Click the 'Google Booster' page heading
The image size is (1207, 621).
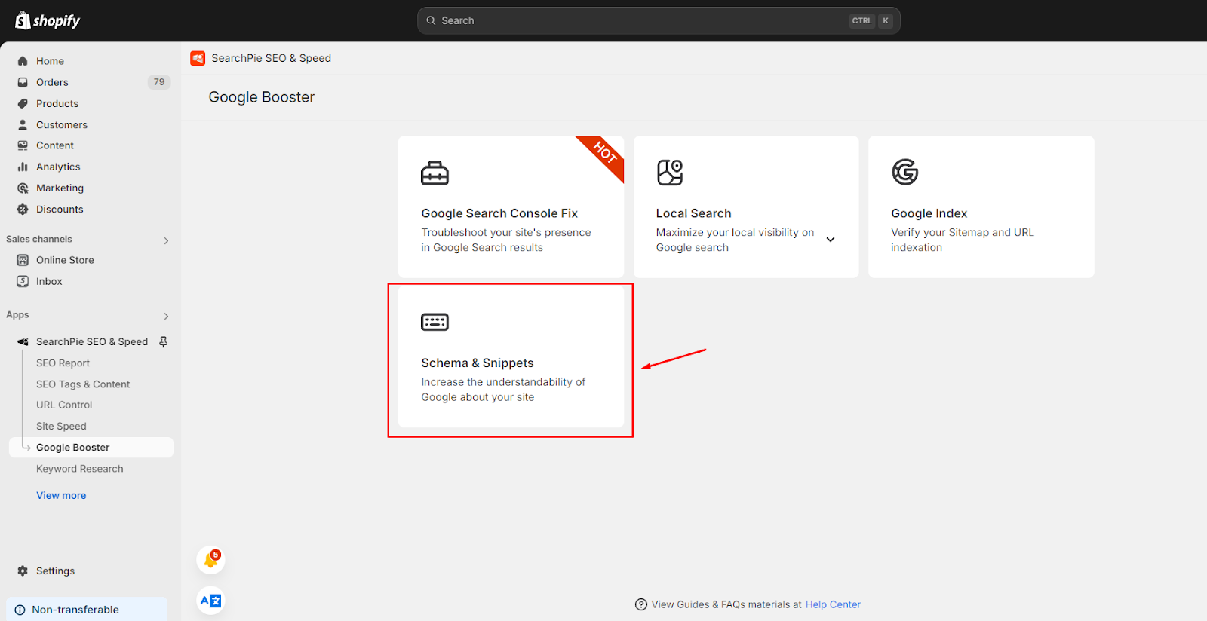[261, 97]
